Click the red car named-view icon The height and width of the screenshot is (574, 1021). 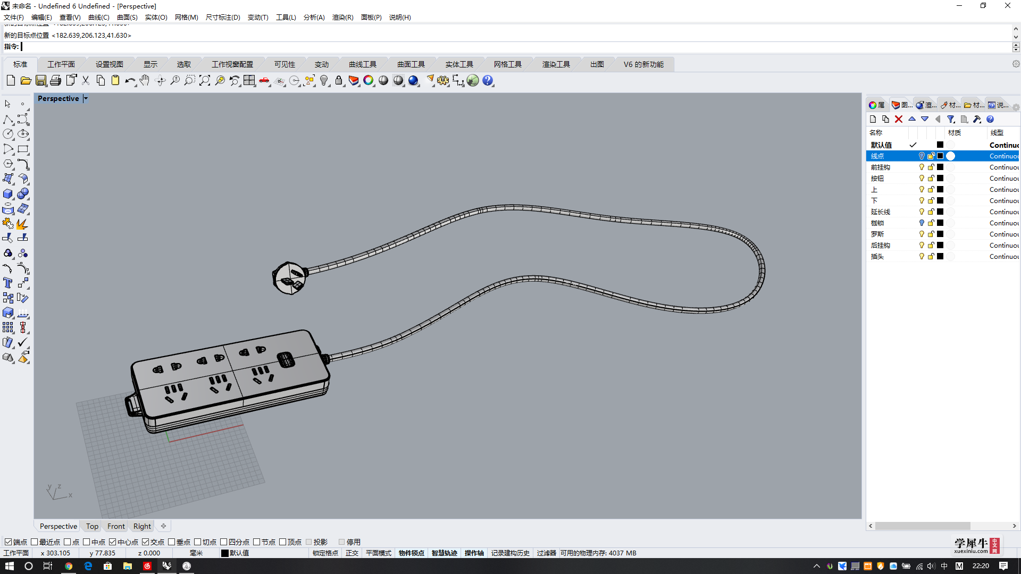[x=264, y=80]
